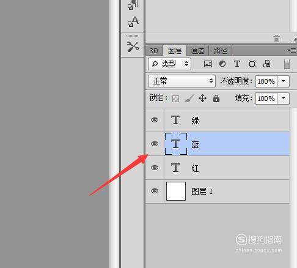Filter for adjustment layers icon
The height and width of the screenshot is (268, 297).
coord(222,64)
